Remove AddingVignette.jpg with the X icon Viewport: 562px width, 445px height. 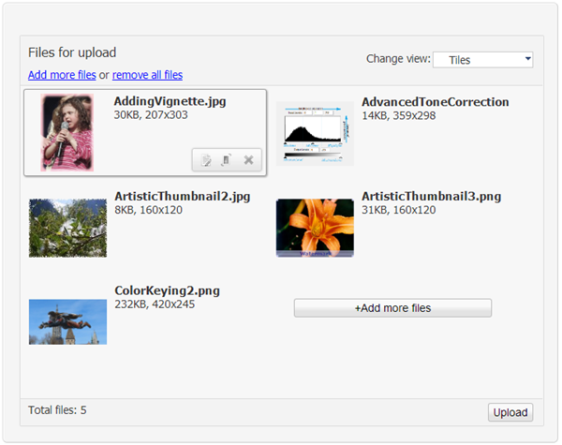click(x=248, y=160)
